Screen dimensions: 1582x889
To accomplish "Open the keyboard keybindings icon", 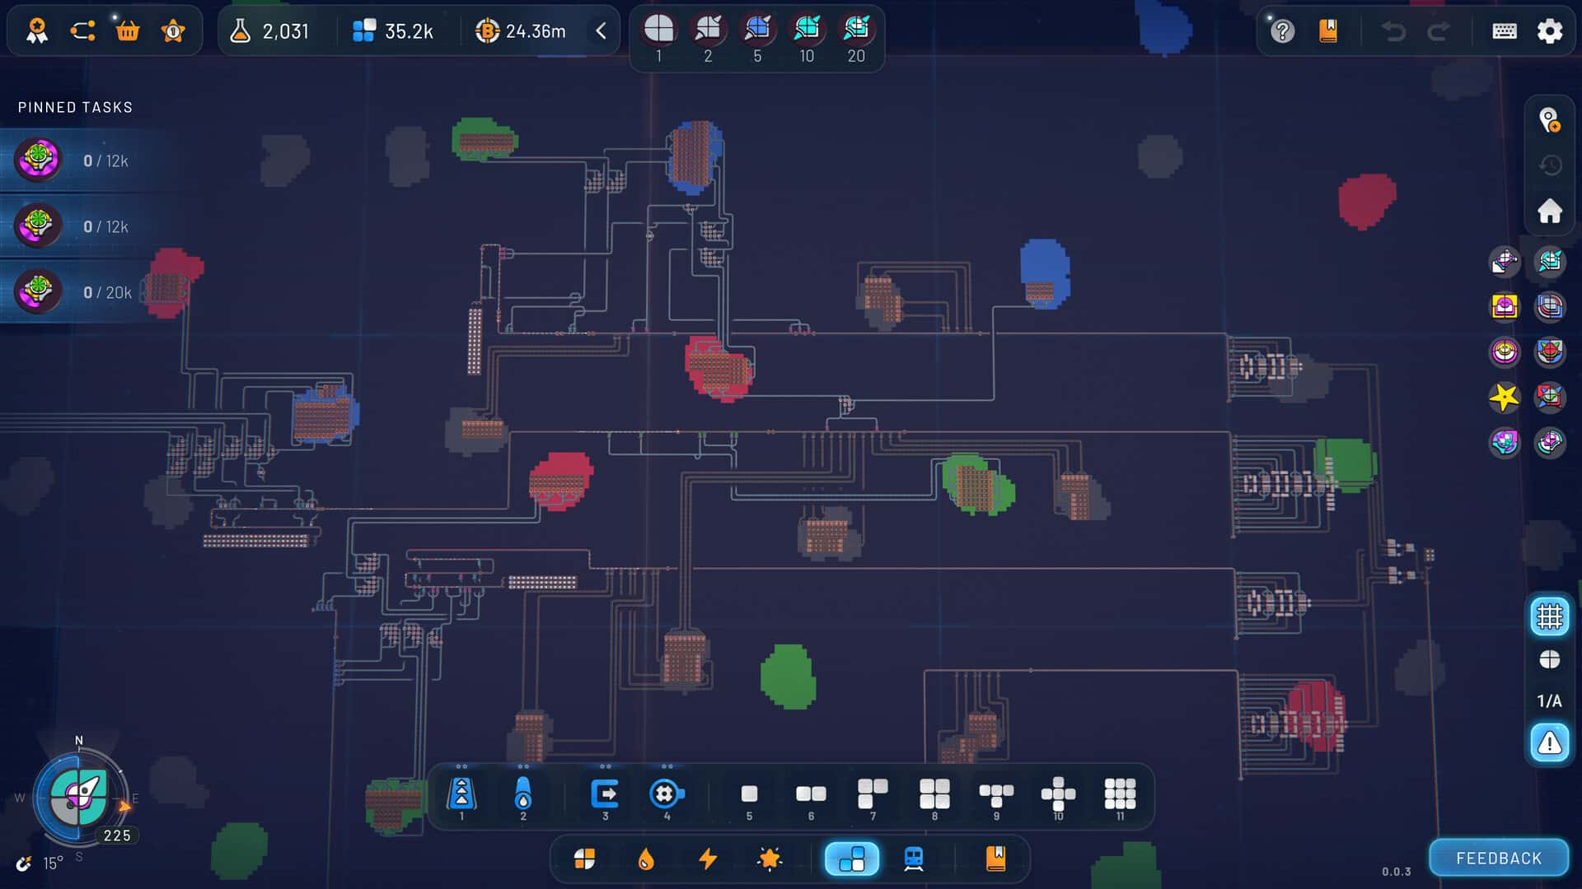I will 1505,31.
